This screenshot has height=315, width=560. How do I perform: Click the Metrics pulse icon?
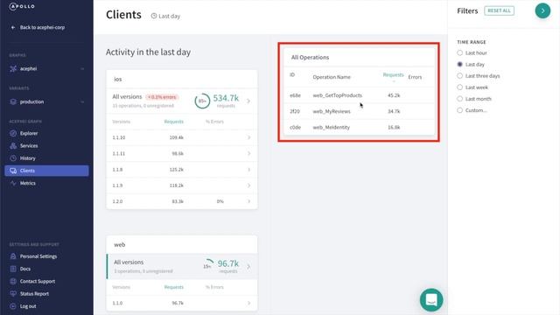click(13, 183)
